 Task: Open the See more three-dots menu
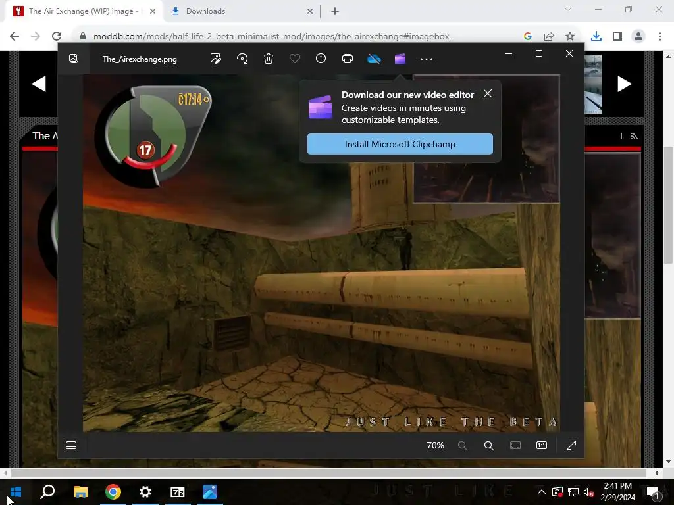[427, 59]
